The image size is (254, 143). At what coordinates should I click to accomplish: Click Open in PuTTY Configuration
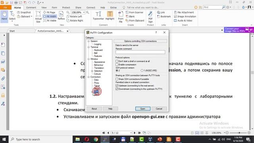143,108
